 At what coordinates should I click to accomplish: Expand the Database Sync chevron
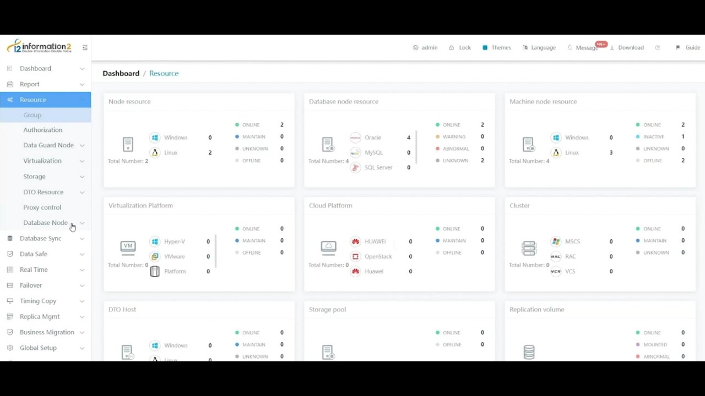[82, 239]
